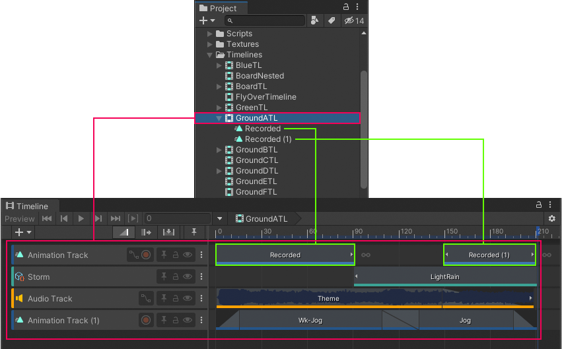
Task: Show curves for the Audio Track
Action: (x=146, y=298)
